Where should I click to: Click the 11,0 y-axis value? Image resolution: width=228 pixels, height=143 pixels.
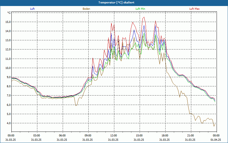click(x=8, y=59)
